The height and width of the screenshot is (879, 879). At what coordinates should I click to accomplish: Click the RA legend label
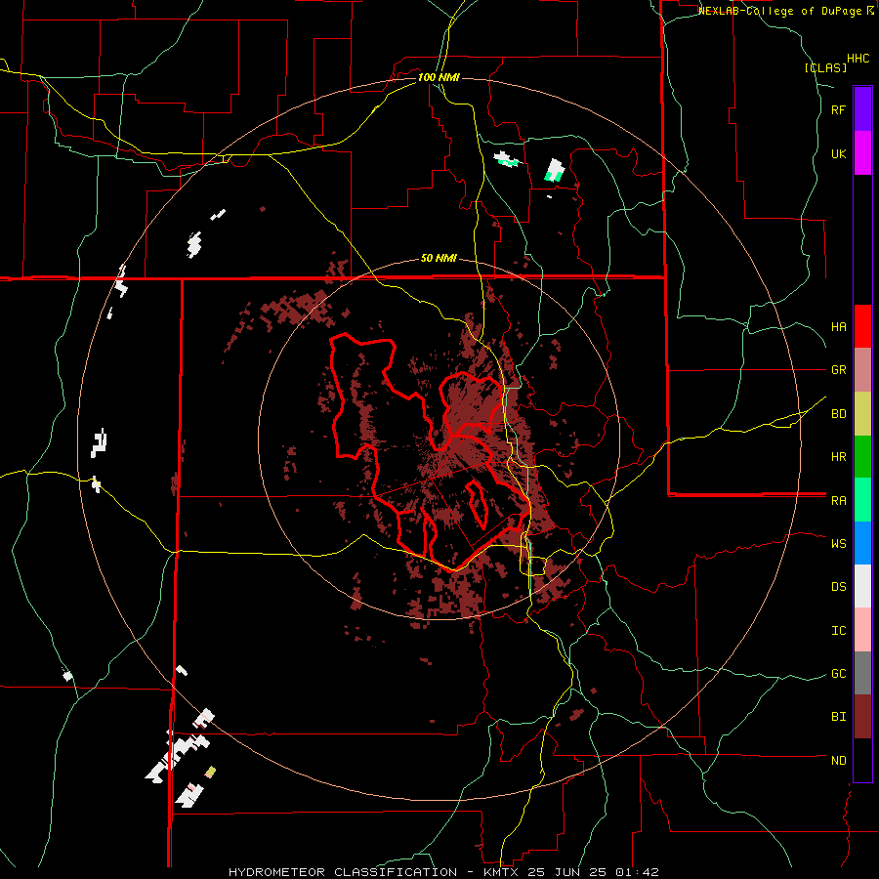click(838, 500)
